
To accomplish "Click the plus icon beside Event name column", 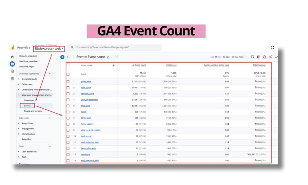I will click(x=113, y=65).
